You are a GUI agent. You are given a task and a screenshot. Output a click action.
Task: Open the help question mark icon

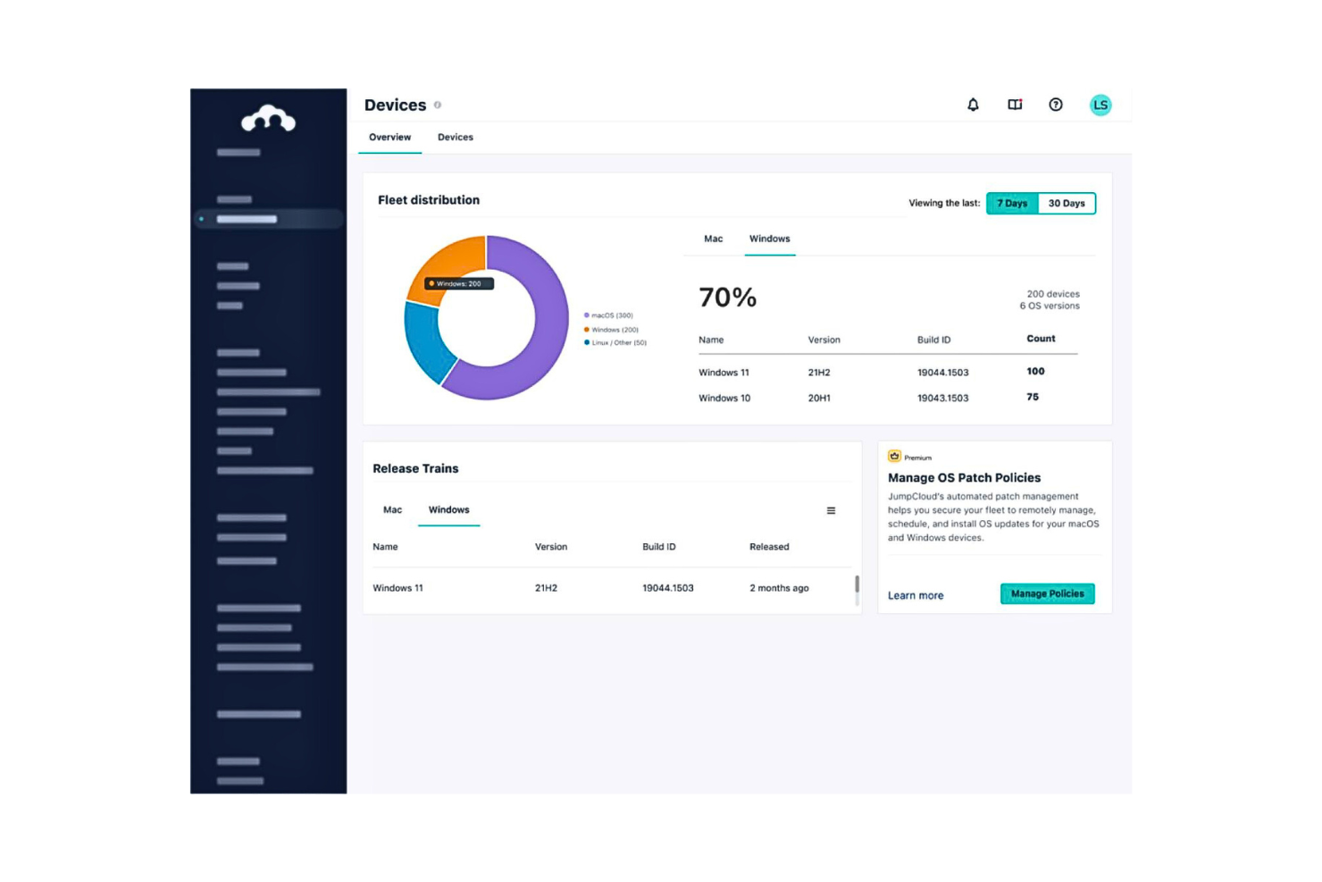1056,105
